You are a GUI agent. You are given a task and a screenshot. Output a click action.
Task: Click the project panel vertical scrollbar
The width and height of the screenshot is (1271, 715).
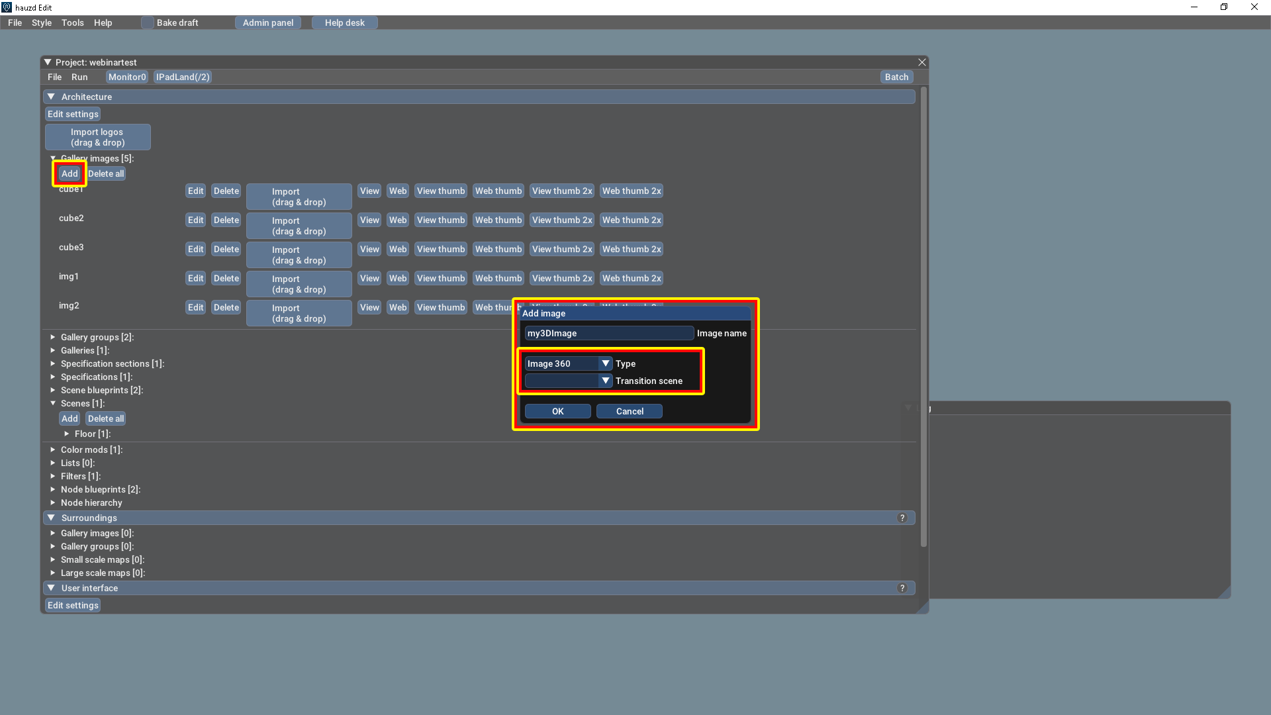[x=923, y=318]
